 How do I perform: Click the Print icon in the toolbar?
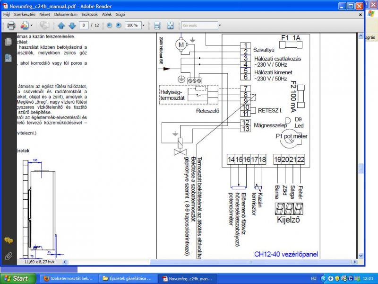[11, 26]
